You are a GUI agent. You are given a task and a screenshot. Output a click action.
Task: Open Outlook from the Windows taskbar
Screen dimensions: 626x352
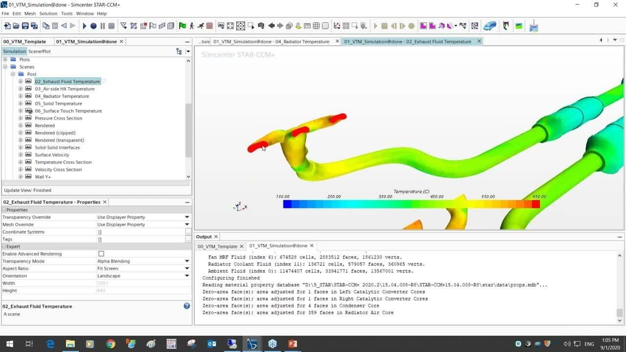coord(212,344)
